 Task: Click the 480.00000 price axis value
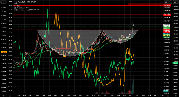pyautogui.click(x=167, y=7)
